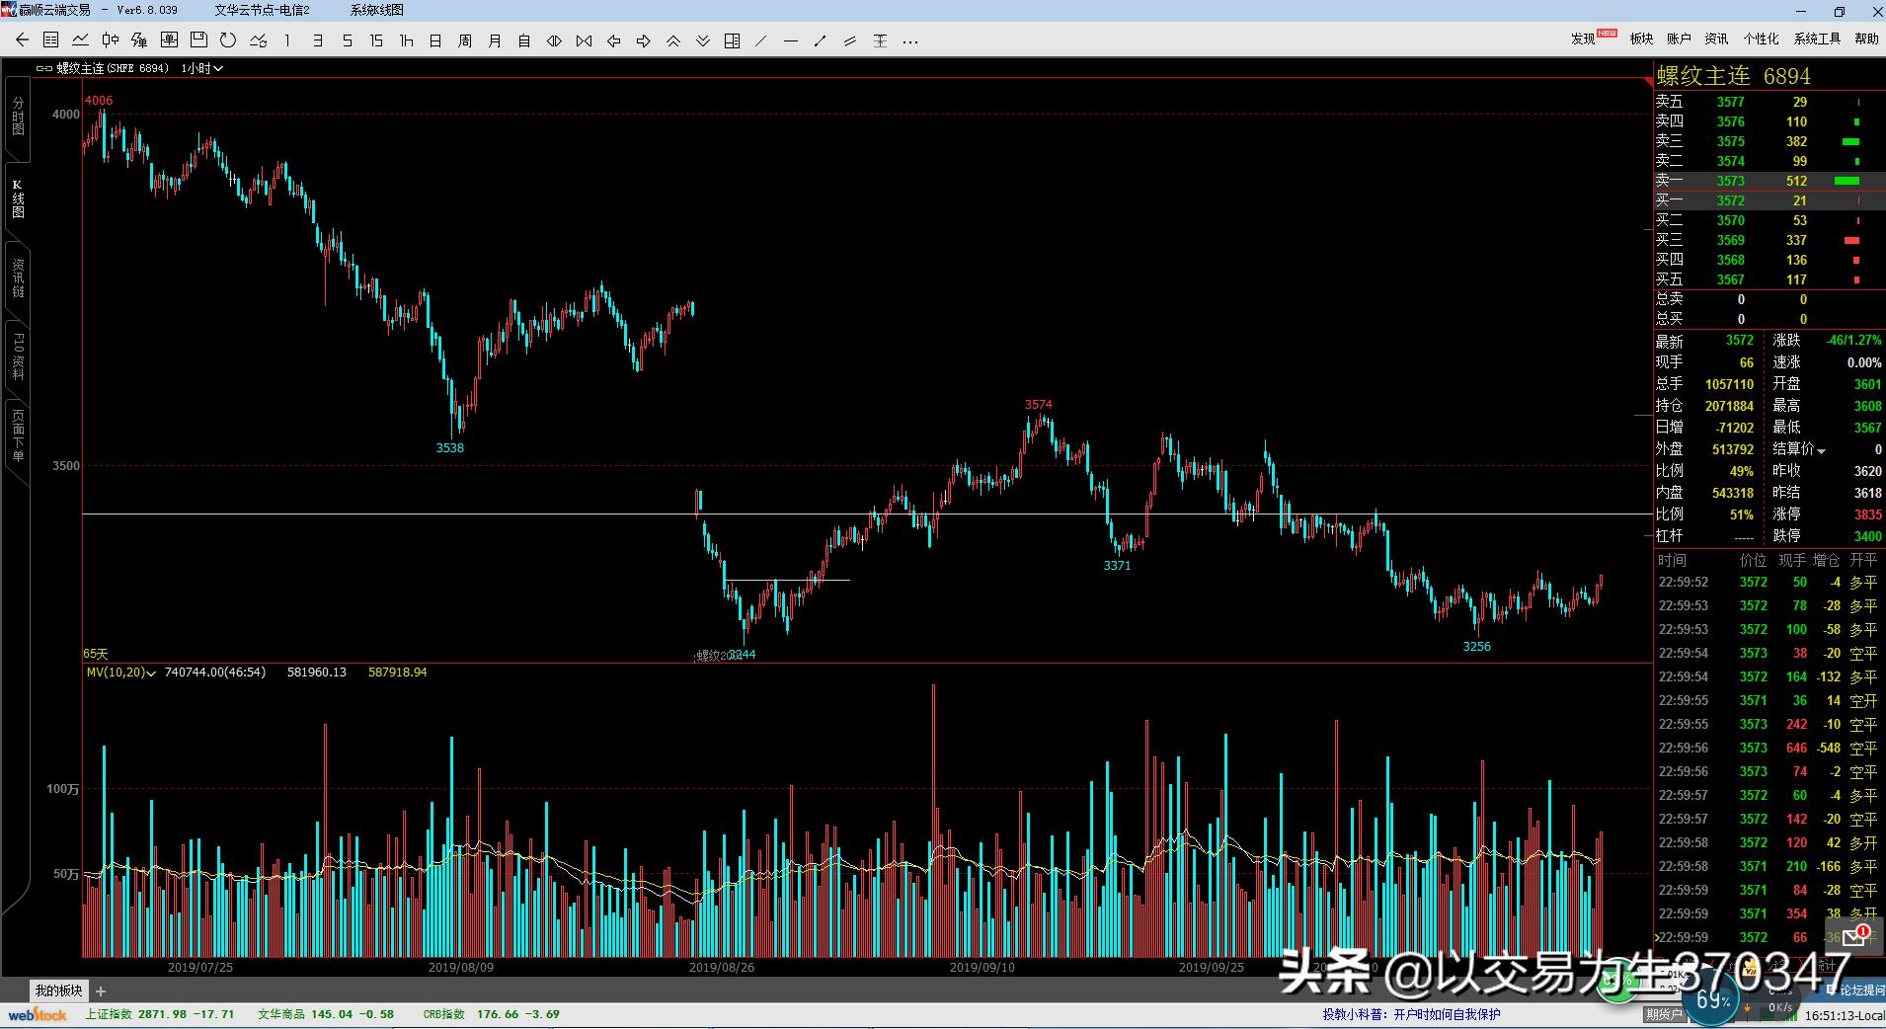Open the F10资料 side tab
The height and width of the screenshot is (1029, 1886).
click(18, 356)
